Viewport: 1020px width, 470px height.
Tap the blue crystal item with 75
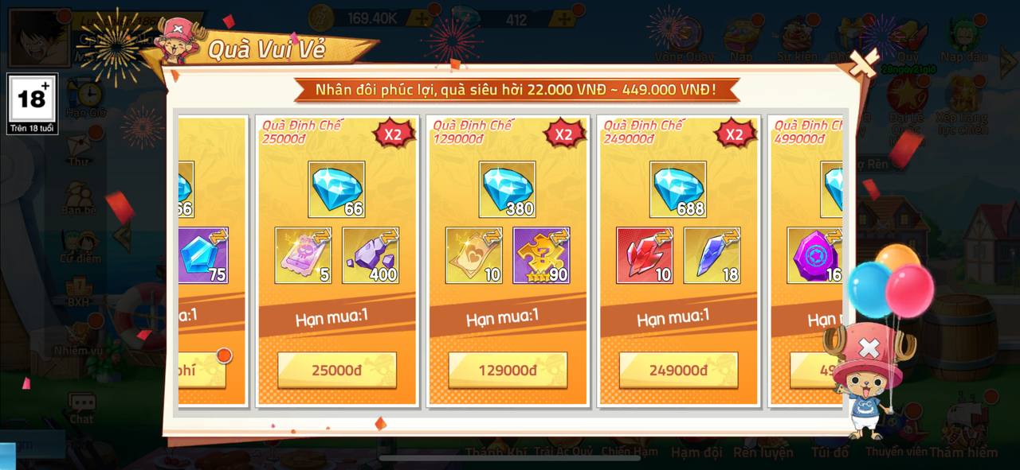point(203,255)
